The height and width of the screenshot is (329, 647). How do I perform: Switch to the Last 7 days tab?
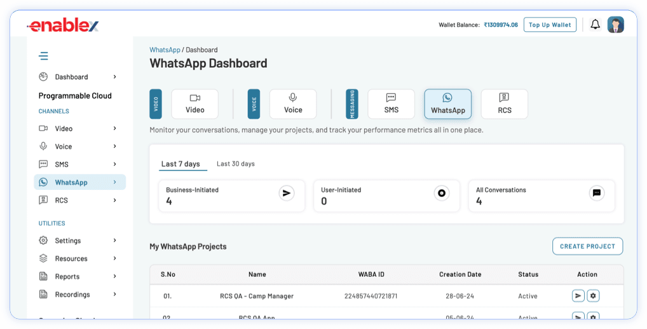point(180,164)
